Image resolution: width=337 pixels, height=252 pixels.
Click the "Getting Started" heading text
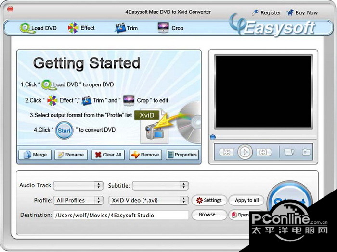pyautogui.click(x=86, y=63)
